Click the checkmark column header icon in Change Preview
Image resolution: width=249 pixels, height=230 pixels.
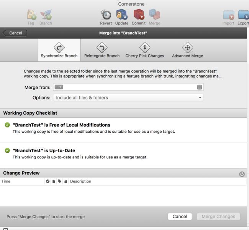(x=48, y=181)
